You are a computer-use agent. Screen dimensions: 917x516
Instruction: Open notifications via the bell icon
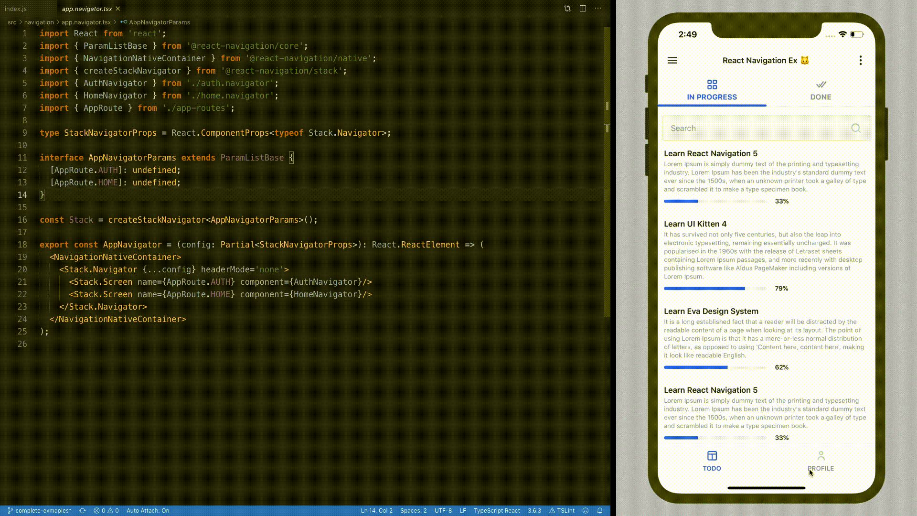pyautogui.click(x=600, y=510)
